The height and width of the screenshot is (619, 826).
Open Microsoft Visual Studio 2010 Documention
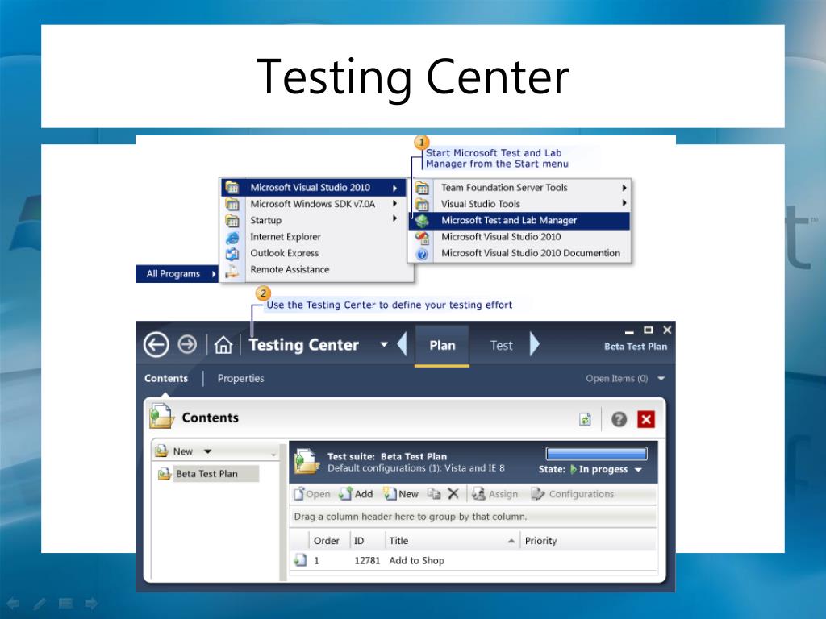(x=519, y=253)
